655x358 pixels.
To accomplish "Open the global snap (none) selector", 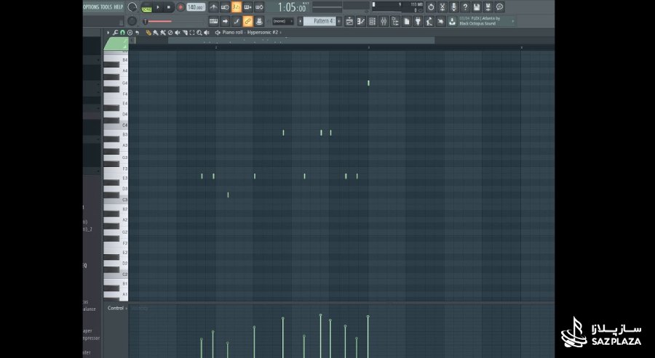I will [283, 21].
